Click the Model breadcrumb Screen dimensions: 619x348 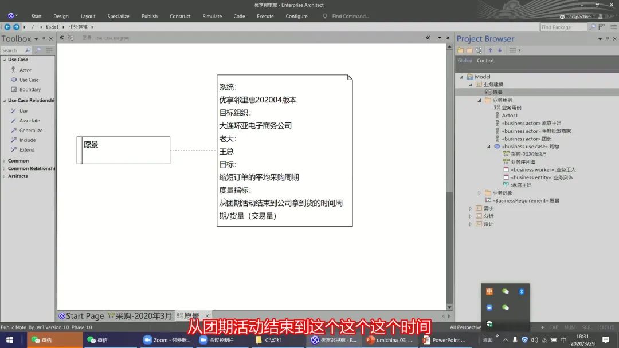pyautogui.click(x=52, y=27)
